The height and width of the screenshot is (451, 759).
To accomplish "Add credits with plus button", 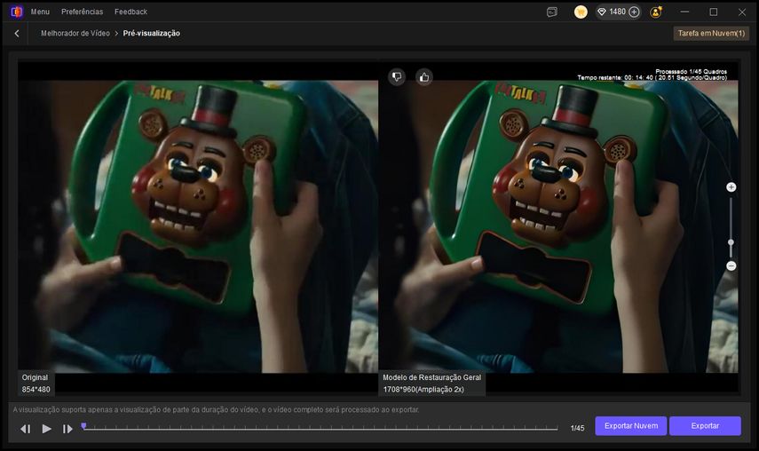I will pos(634,12).
